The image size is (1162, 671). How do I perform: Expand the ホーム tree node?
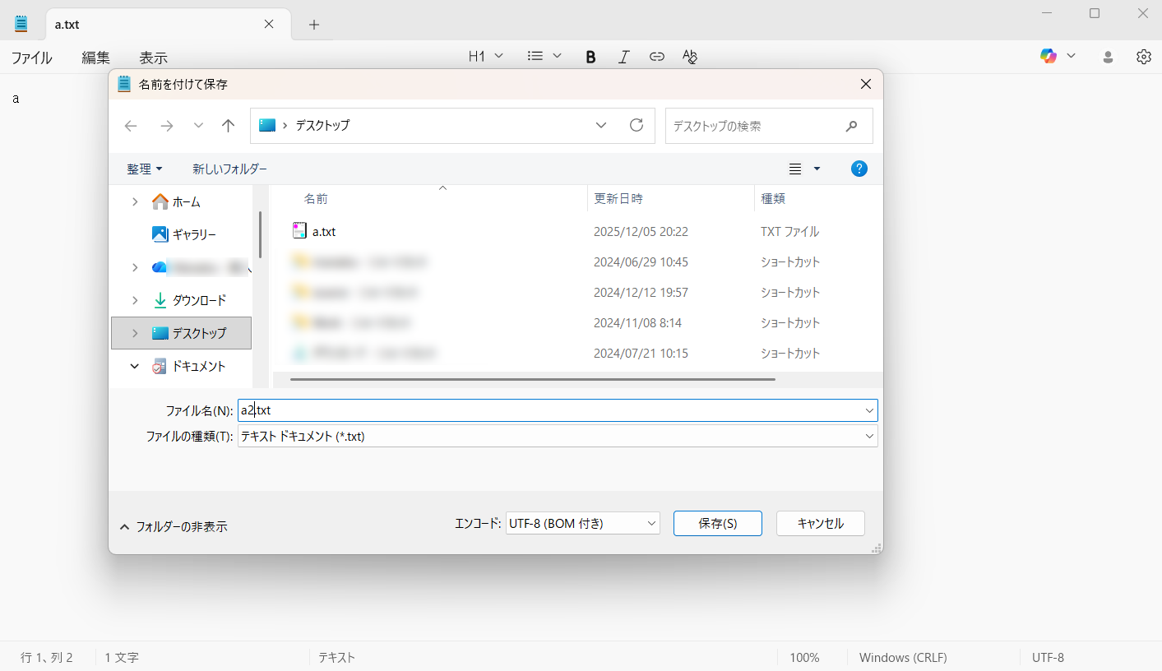click(x=135, y=201)
